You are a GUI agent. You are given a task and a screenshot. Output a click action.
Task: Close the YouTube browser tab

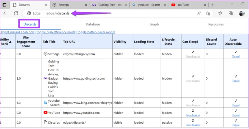click(205, 5)
